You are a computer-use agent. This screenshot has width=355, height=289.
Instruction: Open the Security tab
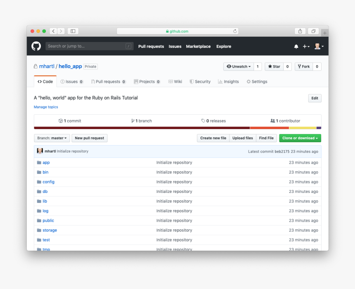tap(200, 82)
